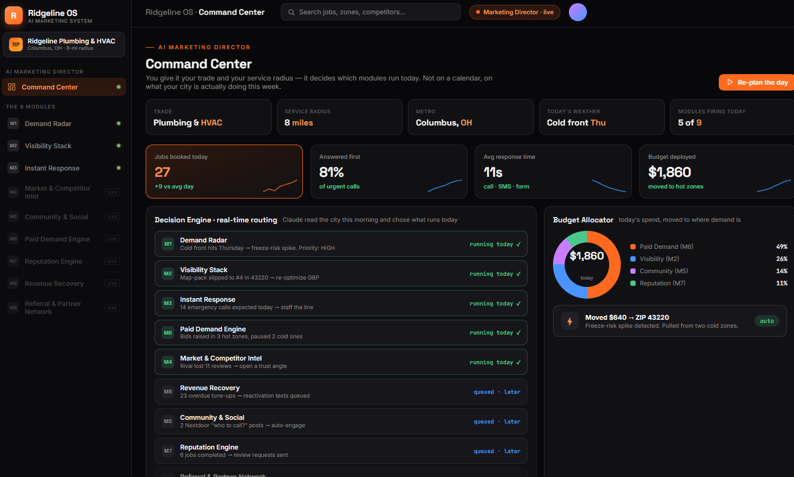This screenshot has height=477, width=794.
Task: Open Command Center in the sidebar
Action: (64, 87)
